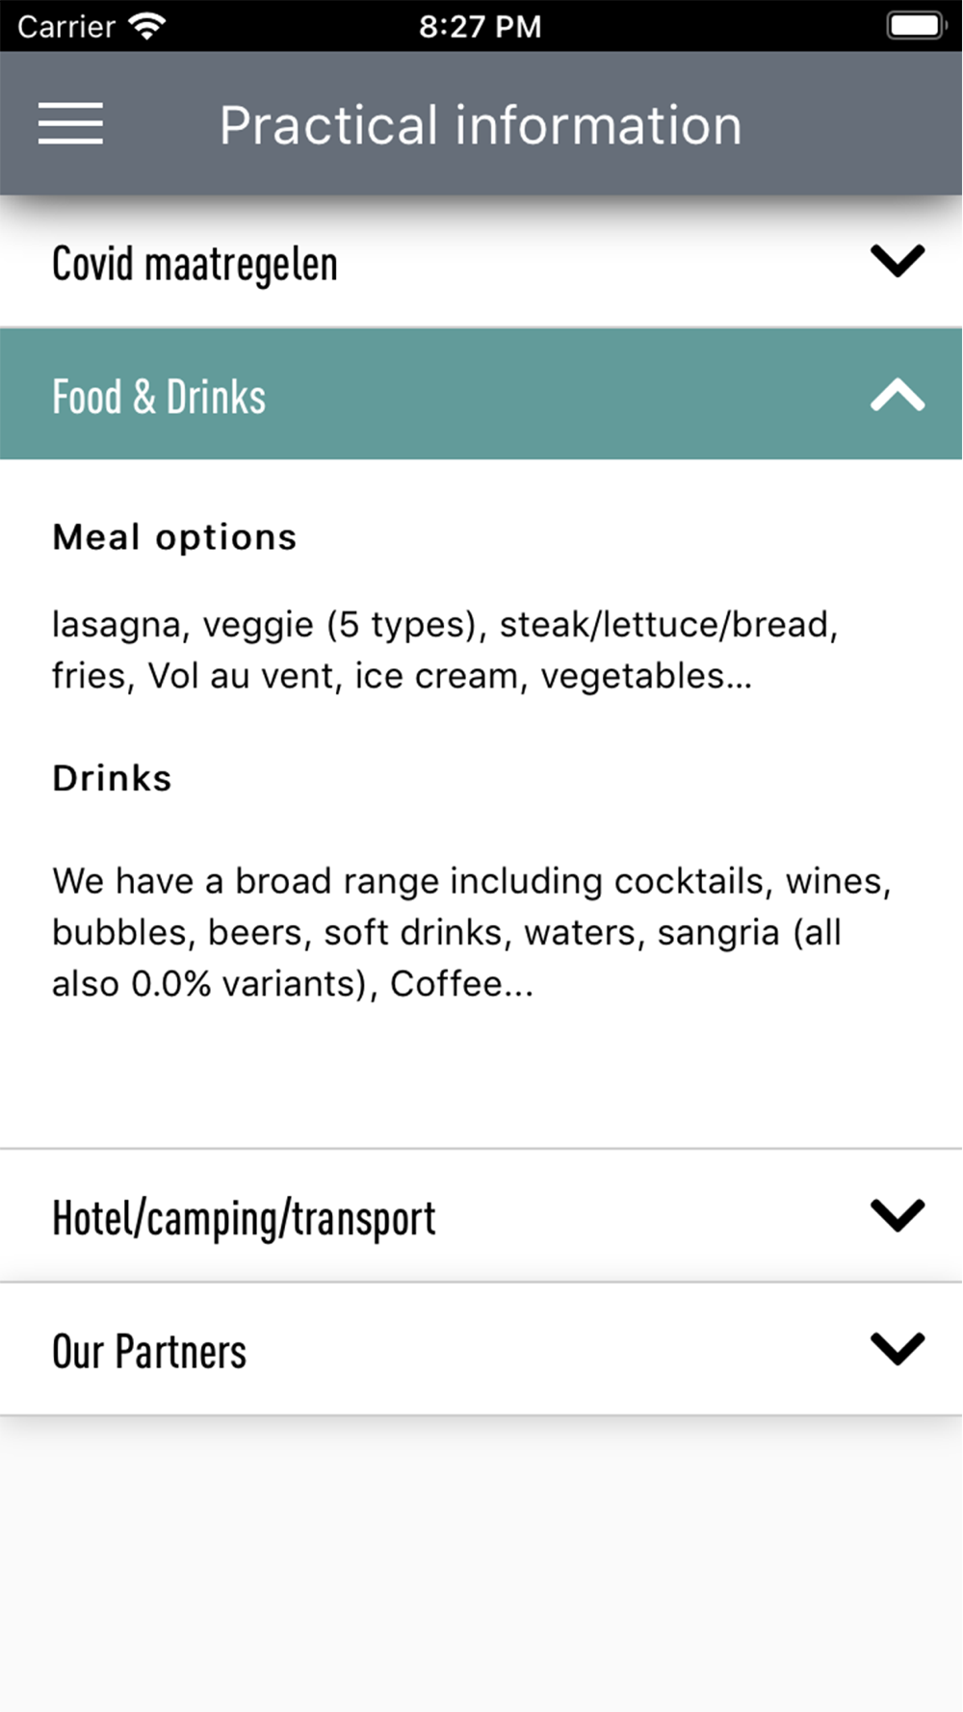The image size is (963, 1712).
Task: Tap the Wi-Fi signal icon in status bar
Action: click(147, 26)
